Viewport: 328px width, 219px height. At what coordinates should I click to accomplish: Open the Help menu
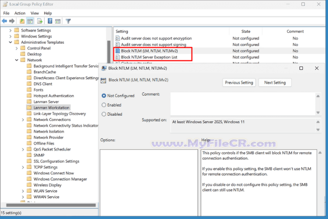[x=48, y=13]
